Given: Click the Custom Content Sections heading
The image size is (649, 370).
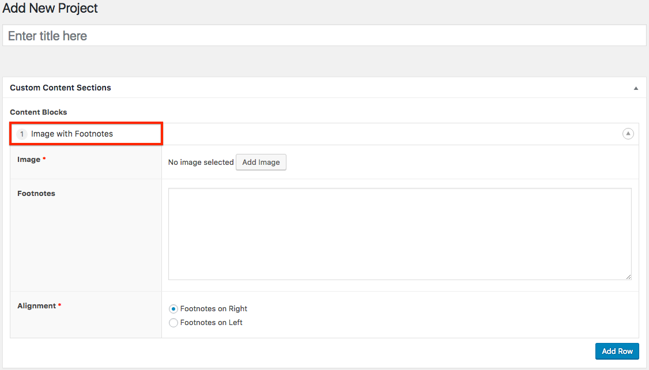Looking at the screenshot, I should coord(61,88).
